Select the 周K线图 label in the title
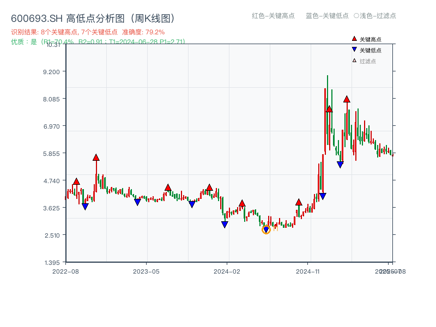 pyautogui.click(x=151, y=17)
